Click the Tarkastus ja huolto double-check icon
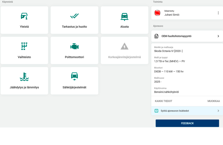The image size is (223, 145). [74, 16]
